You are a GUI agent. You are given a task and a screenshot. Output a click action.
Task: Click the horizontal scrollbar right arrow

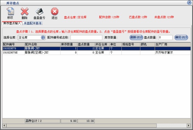(x=188, y=125)
